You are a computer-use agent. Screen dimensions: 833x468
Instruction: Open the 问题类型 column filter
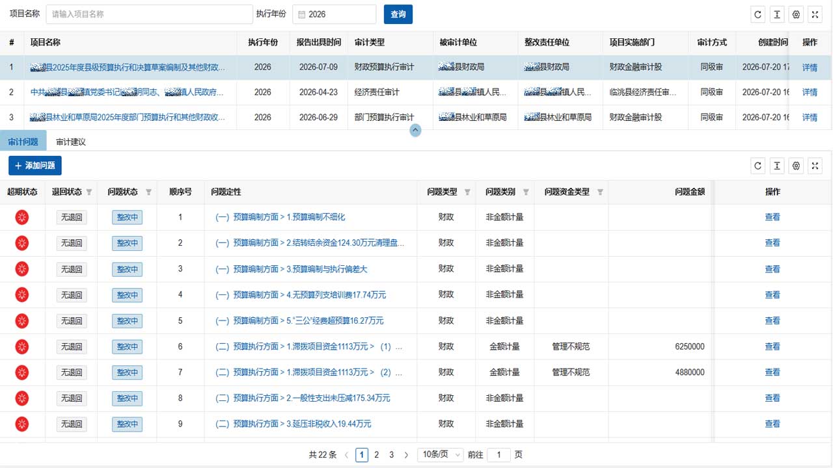tap(467, 192)
